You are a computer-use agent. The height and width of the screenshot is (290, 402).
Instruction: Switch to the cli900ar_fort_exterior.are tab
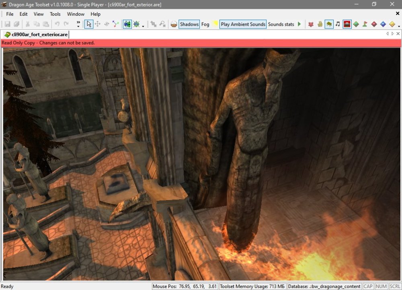coord(36,35)
